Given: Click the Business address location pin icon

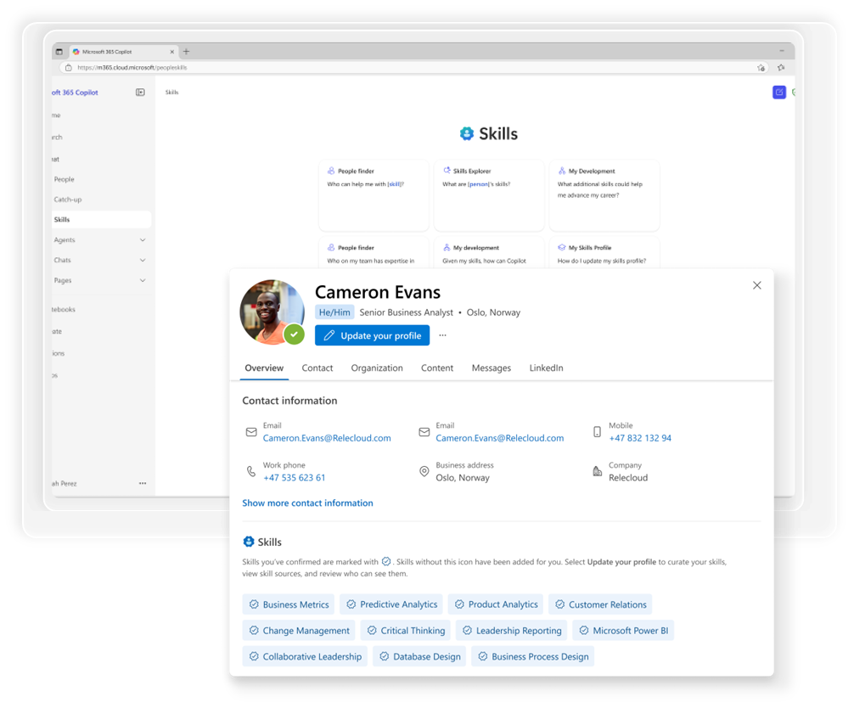Looking at the screenshot, I should click(x=424, y=471).
